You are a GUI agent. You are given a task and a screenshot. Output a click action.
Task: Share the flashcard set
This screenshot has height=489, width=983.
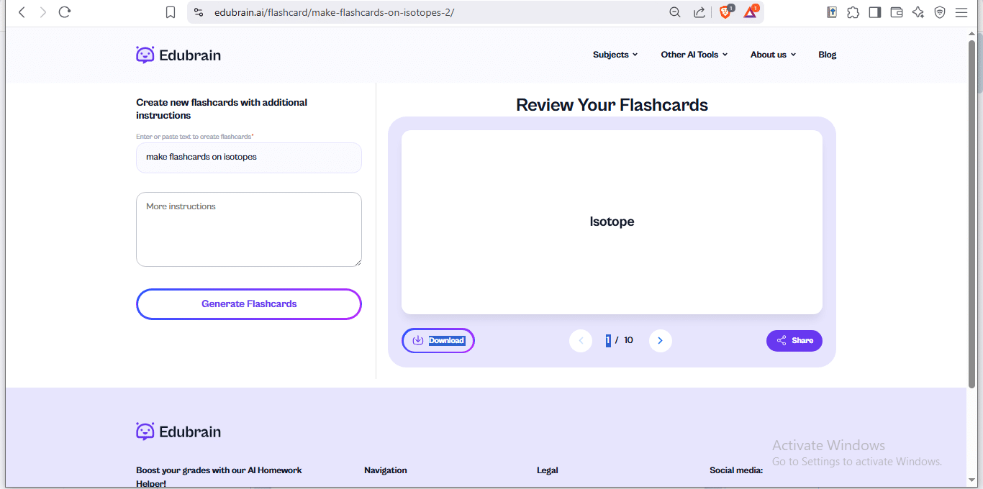pyautogui.click(x=794, y=341)
